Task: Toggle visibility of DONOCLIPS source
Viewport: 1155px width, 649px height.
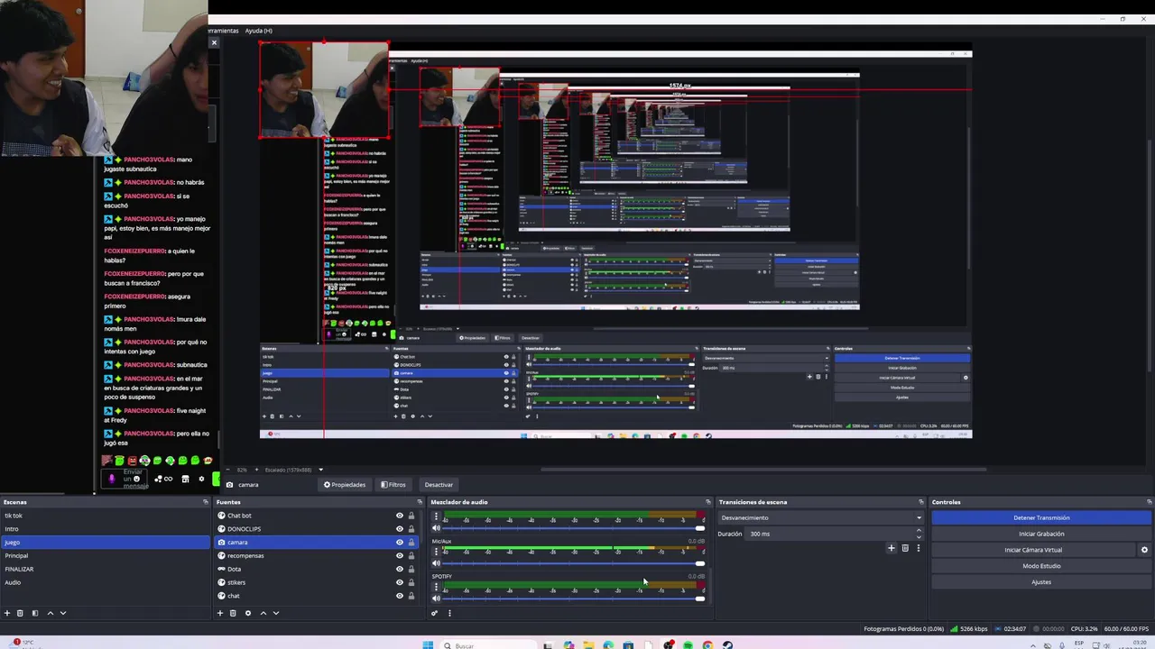Action: pos(400,529)
